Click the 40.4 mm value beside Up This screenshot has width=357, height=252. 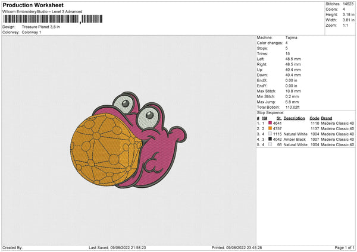[x=293, y=70]
